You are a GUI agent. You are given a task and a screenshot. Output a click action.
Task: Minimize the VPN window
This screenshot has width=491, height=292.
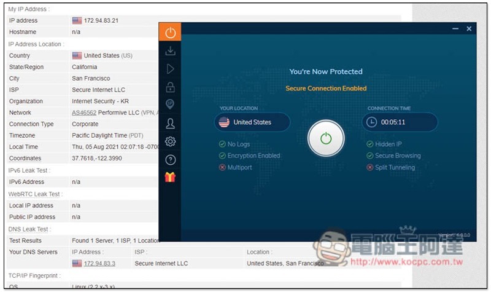click(x=455, y=28)
